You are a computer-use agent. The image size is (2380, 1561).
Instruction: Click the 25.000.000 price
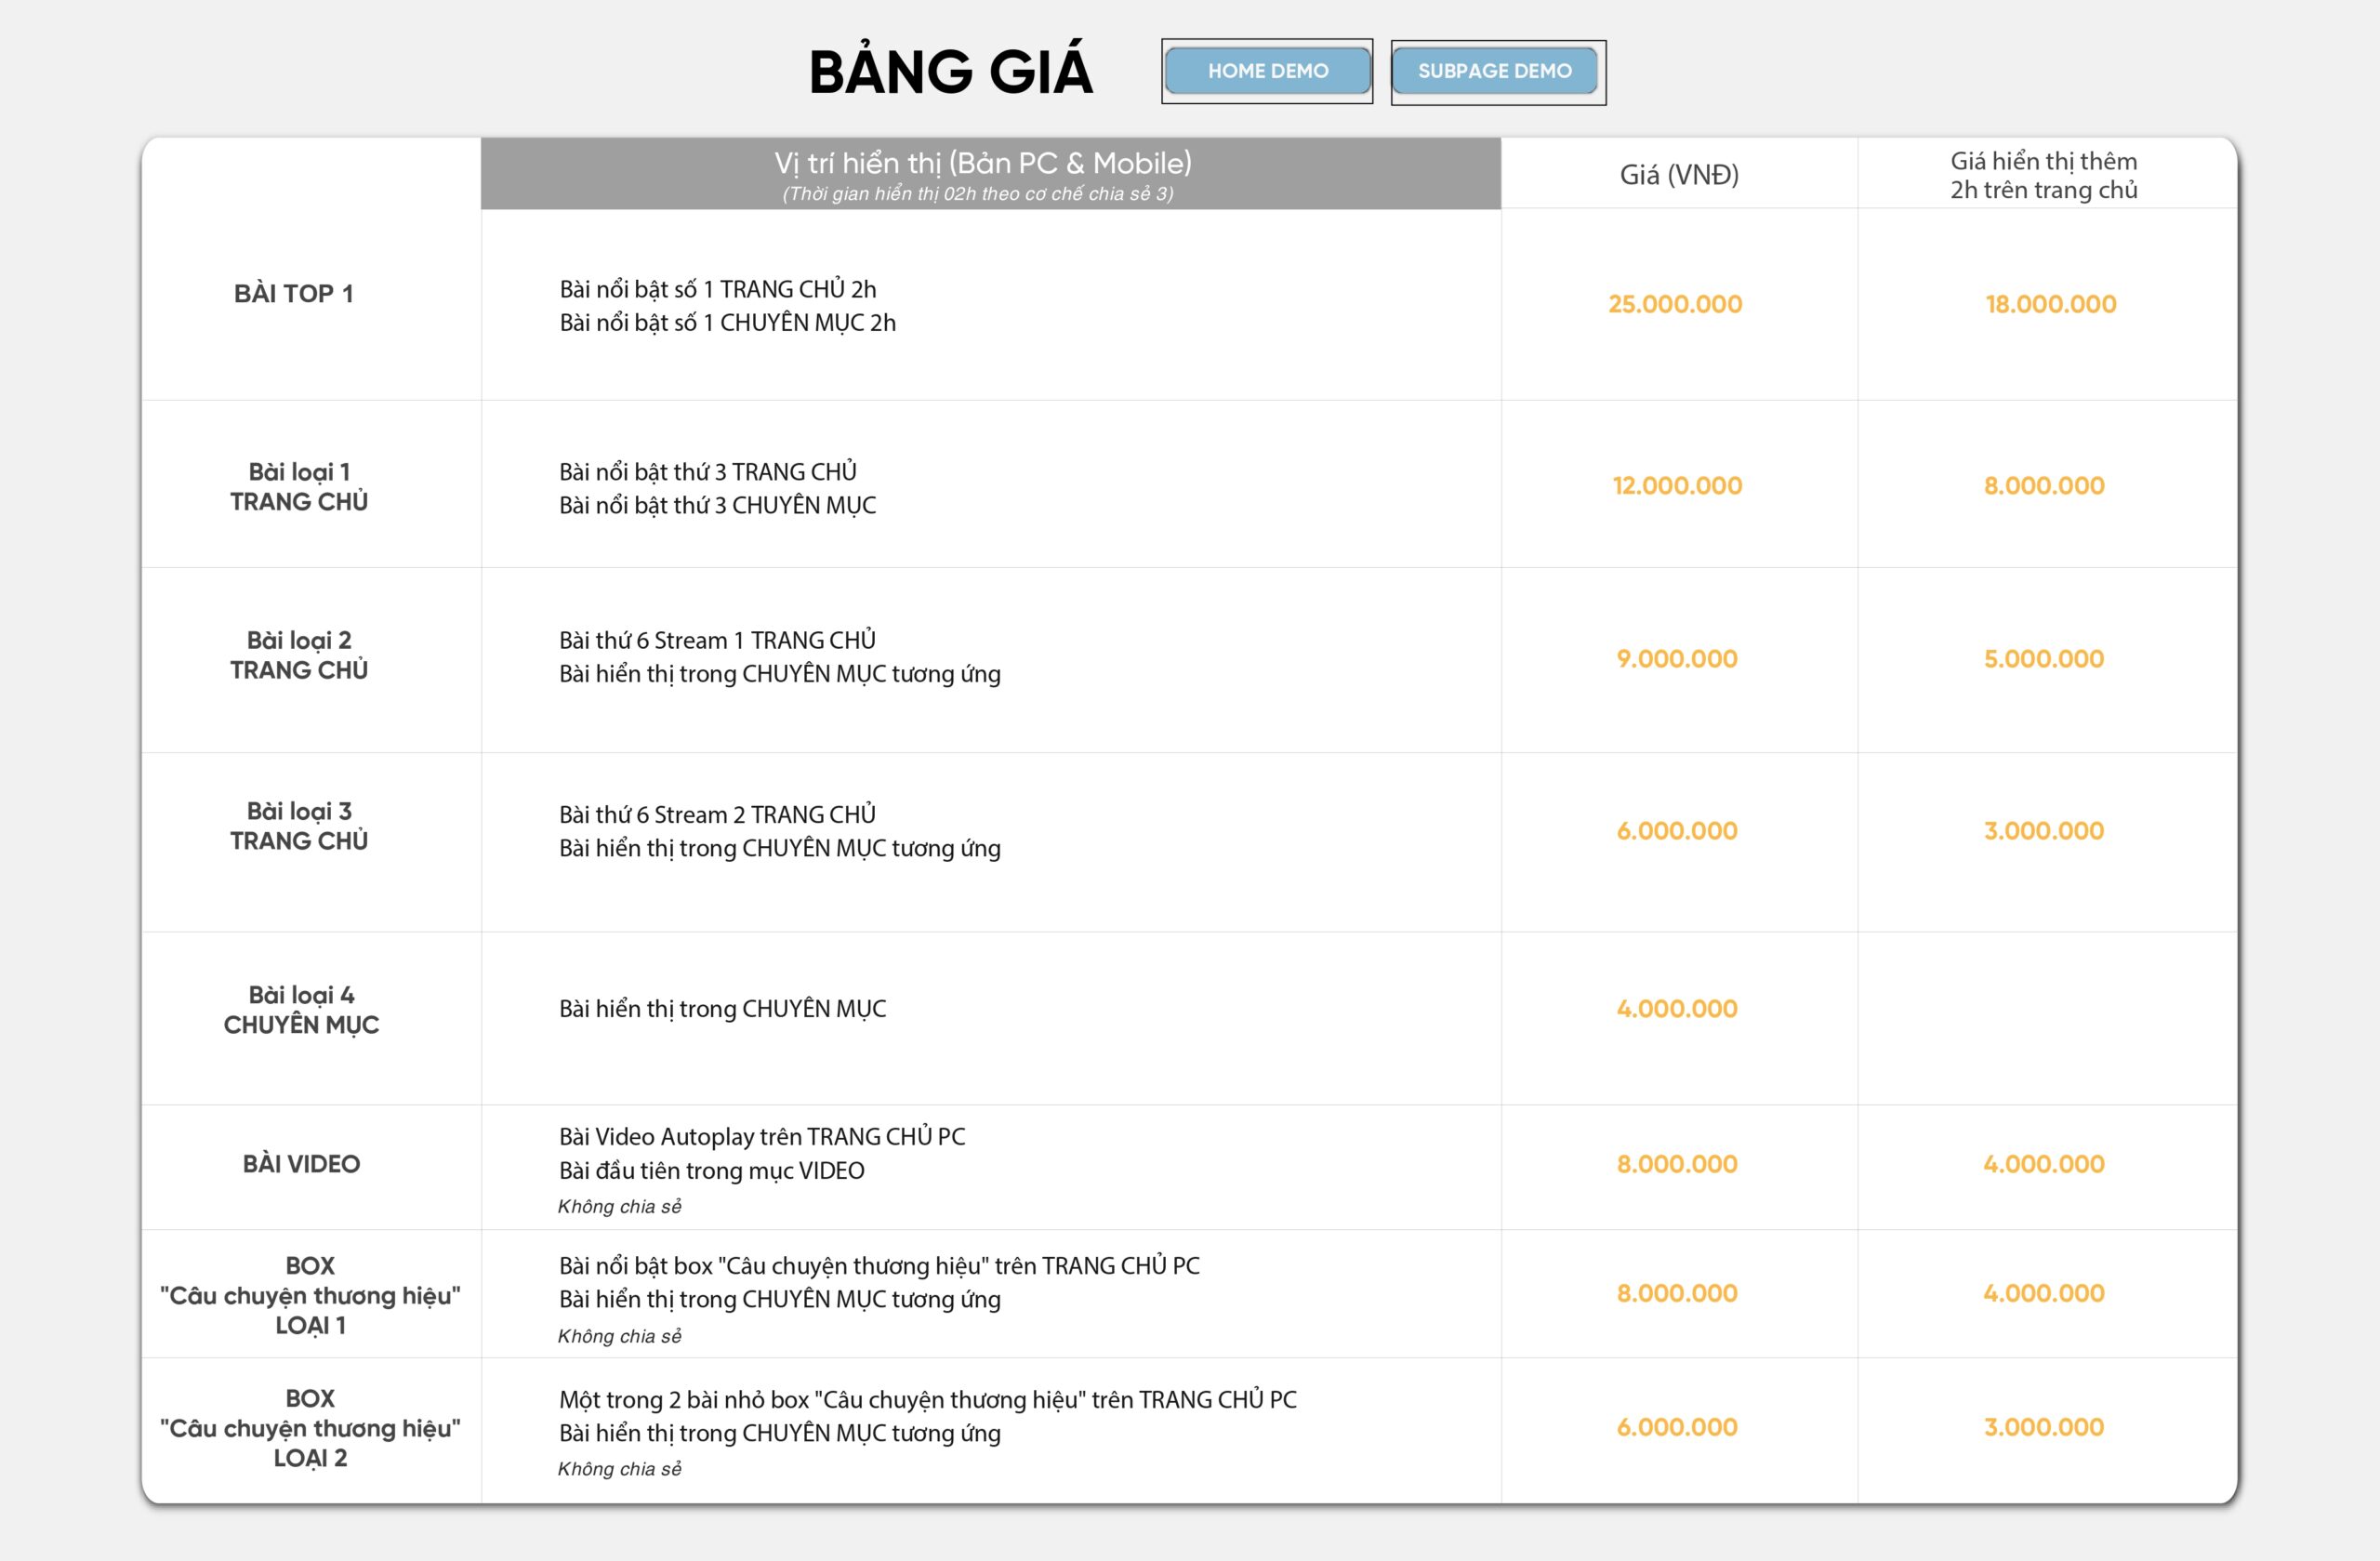[1675, 304]
